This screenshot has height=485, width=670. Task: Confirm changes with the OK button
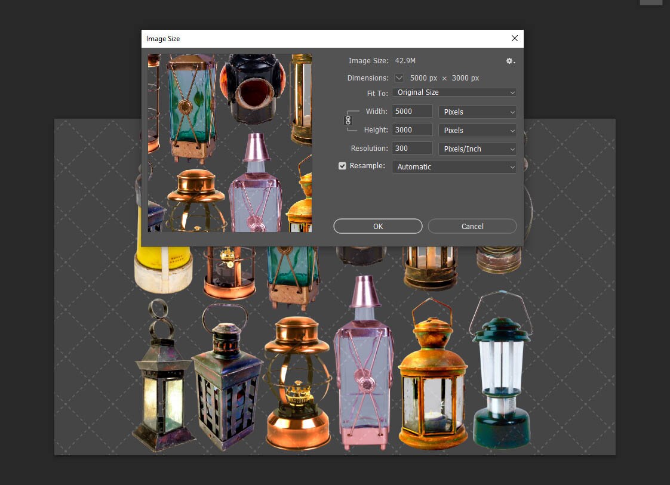tap(377, 226)
